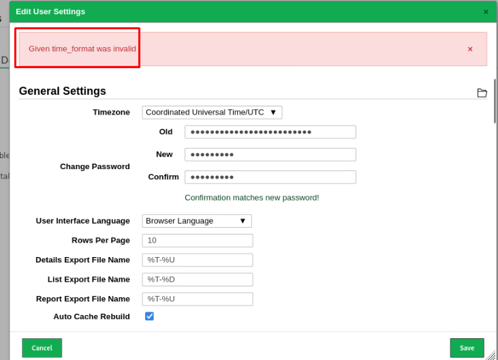Expand the User Interface Language dropdown
The image size is (498, 360).
click(197, 221)
